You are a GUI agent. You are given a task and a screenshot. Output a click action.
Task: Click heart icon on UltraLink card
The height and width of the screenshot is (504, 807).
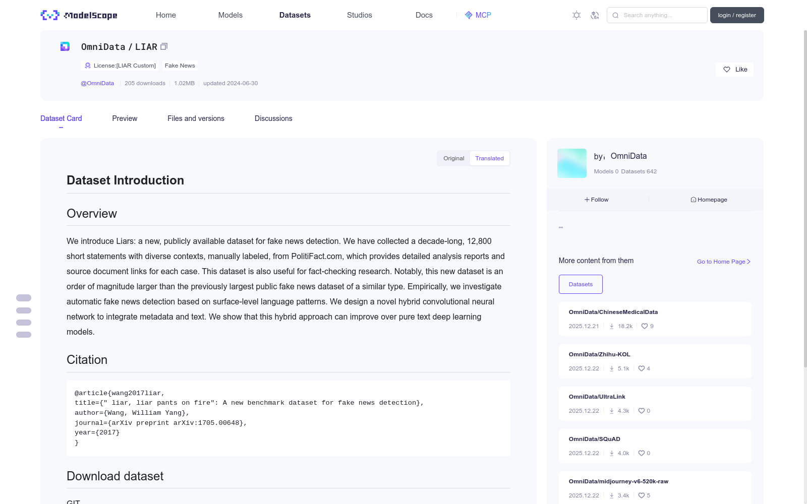pos(642,411)
